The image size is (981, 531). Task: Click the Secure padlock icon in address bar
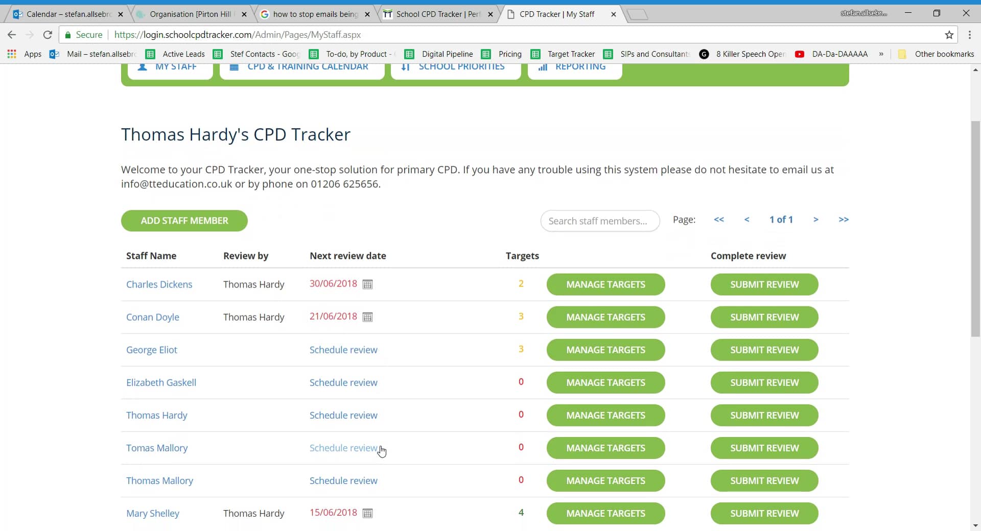(68, 34)
